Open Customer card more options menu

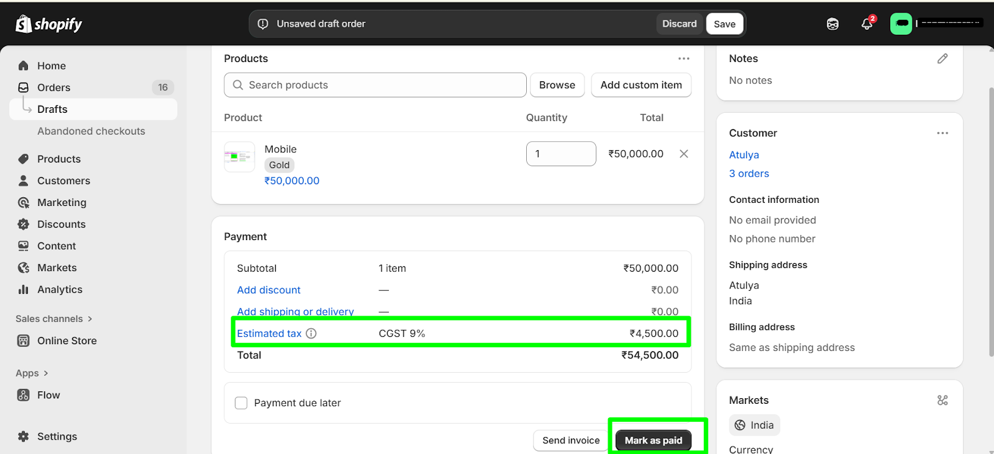point(942,133)
